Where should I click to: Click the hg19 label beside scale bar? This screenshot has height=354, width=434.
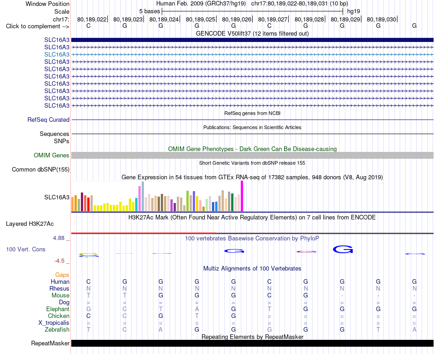pos(354,11)
